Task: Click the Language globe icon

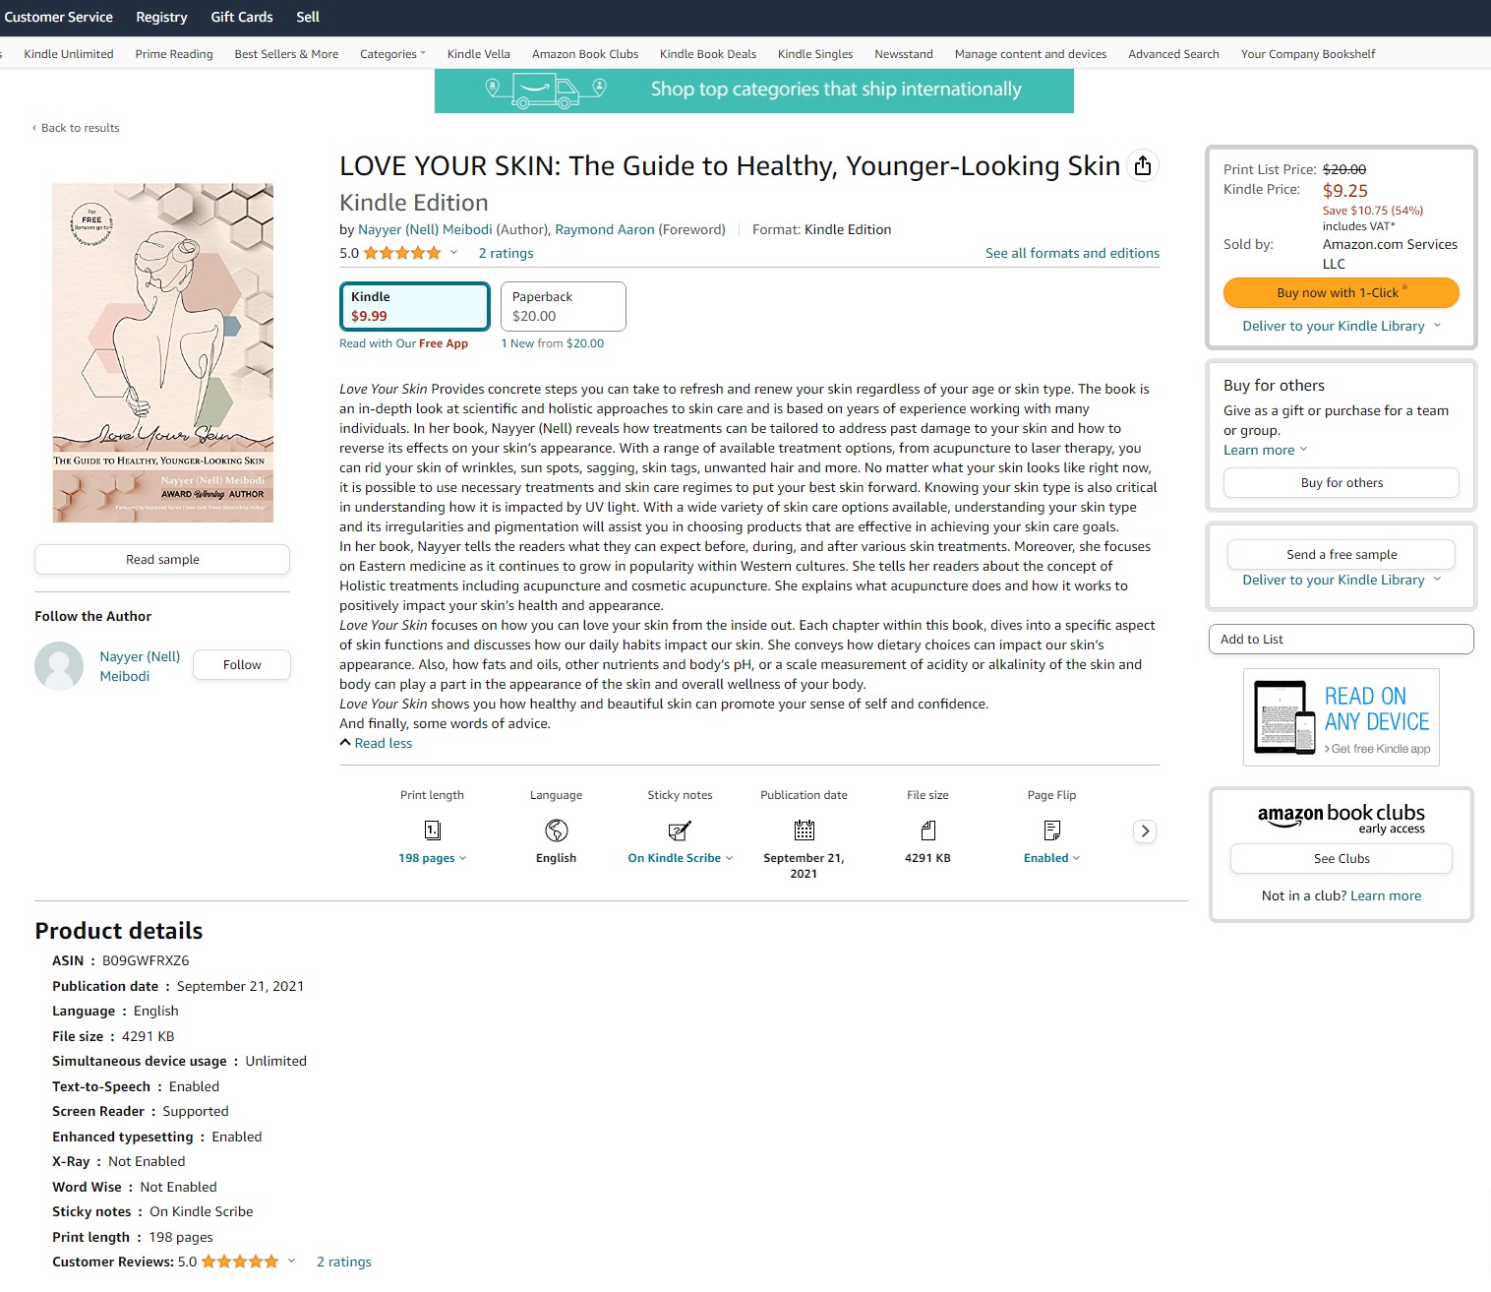Action: click(556, 831)
